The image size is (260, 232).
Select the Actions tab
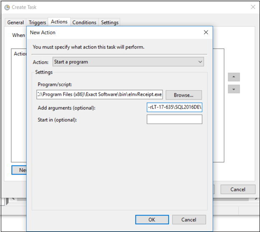pyautogui.click(x=59, y=22)
